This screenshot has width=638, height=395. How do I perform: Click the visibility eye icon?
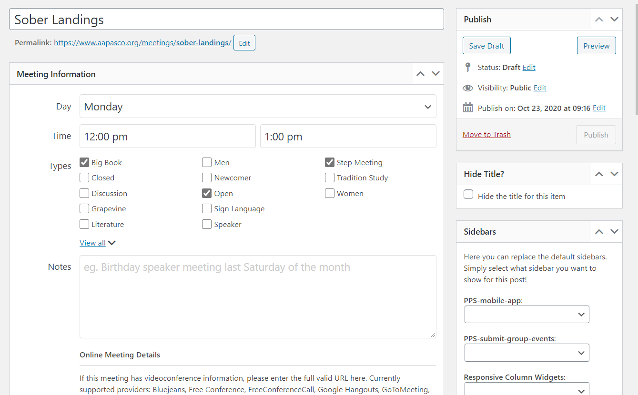pyautogui.click(x=468, y=88)
